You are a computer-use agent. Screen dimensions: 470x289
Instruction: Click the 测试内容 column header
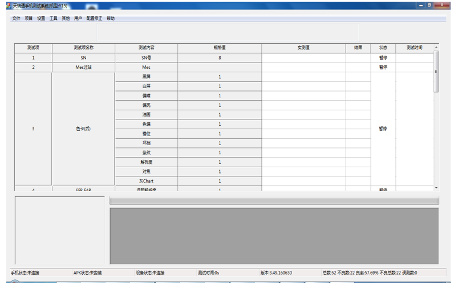146,48
